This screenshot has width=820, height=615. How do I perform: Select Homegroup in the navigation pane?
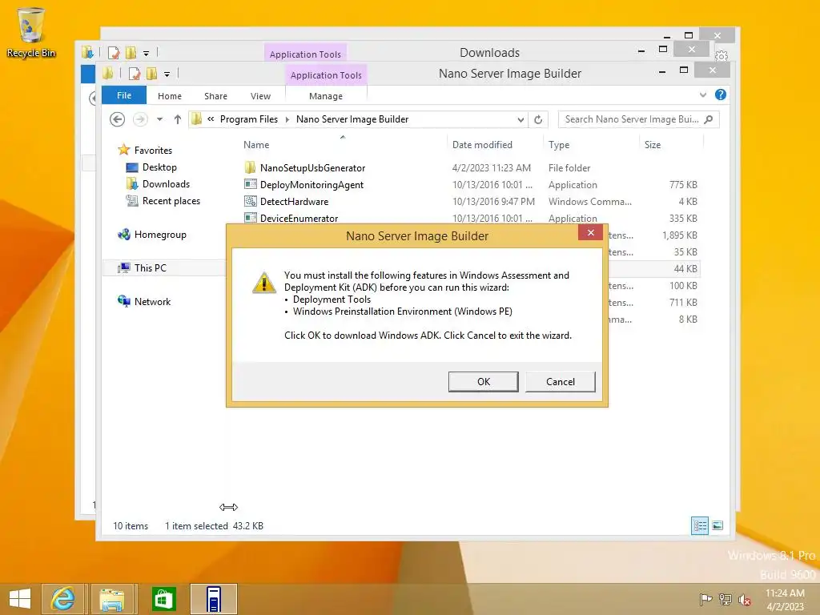[x=160, y=235]
